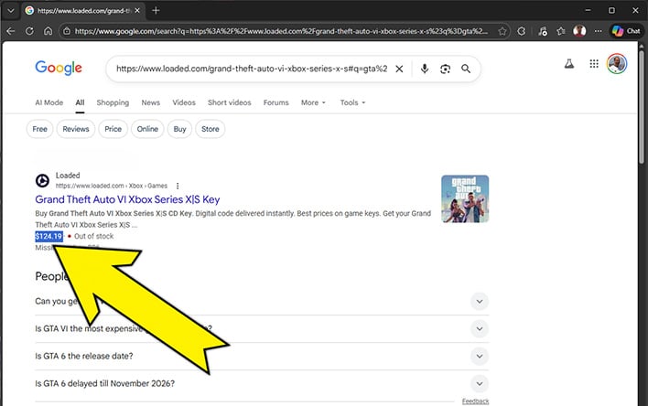Image resolution: width=648 pixels, height=406 pixels.
Task: Click the Google logo
Action: [x=59, y=68]
